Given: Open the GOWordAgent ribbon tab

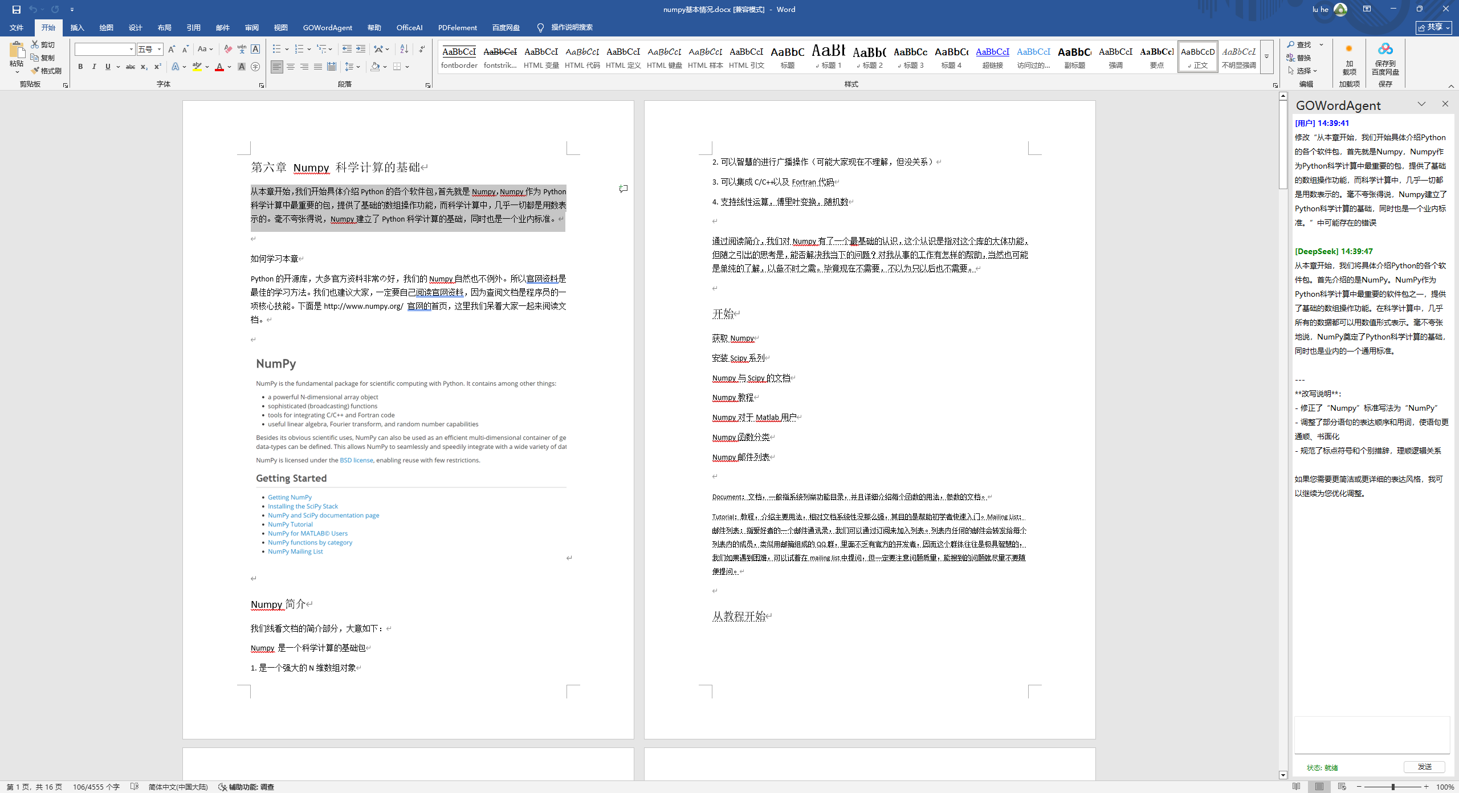Looking at the screenshot, I should coord(327,27).
